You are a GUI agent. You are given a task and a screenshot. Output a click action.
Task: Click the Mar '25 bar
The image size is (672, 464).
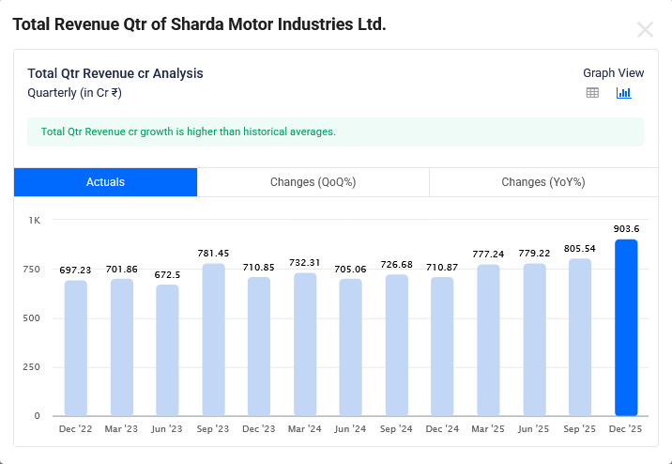tap(488, 340)
